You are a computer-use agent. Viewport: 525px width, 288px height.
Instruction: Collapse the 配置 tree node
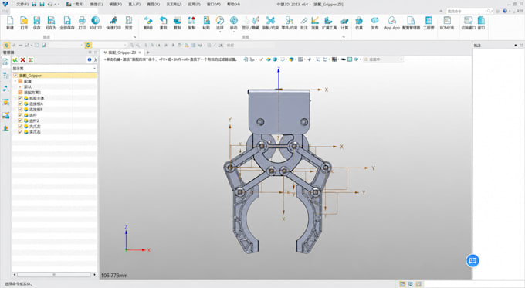tap(15, 81)
